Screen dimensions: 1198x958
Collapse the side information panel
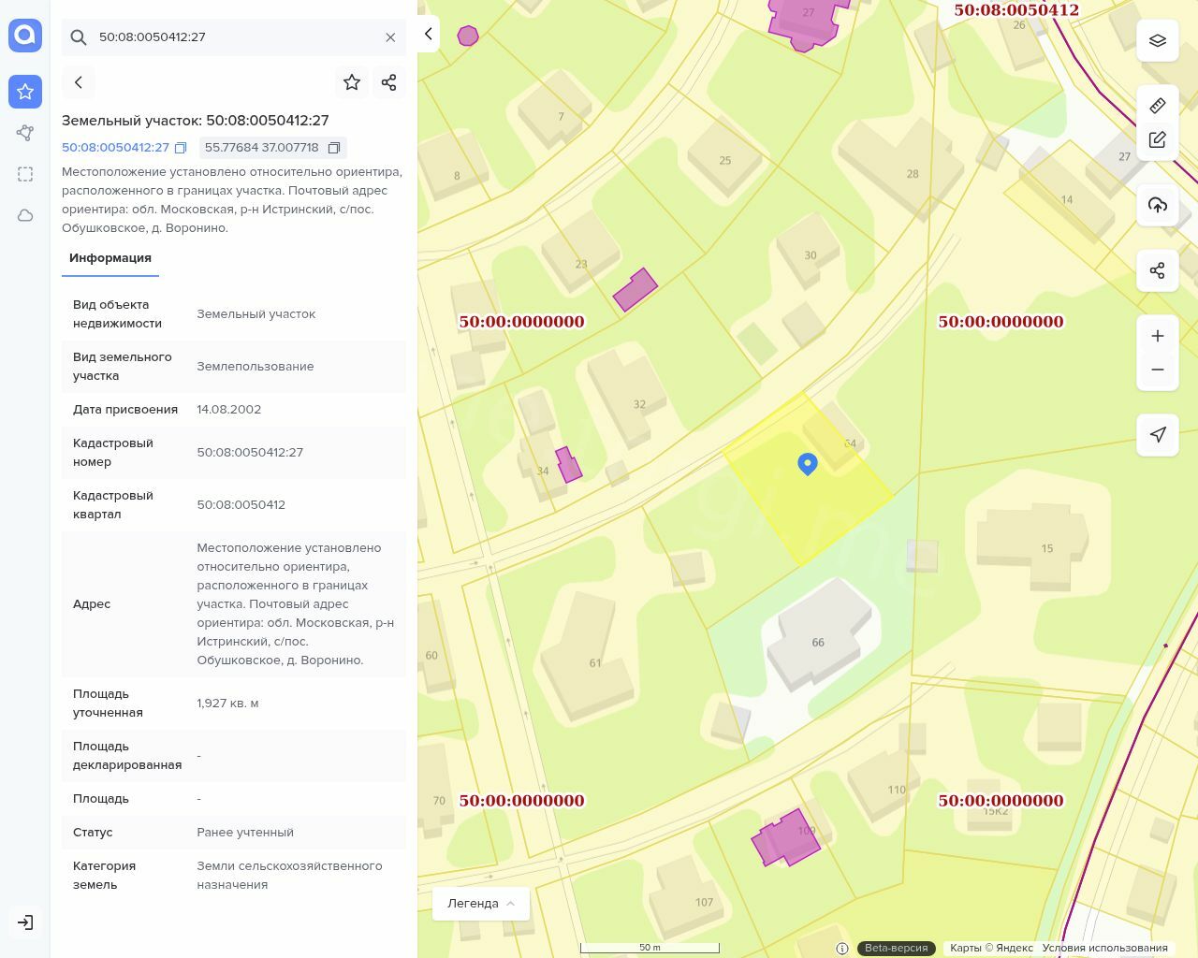(428, 34)
